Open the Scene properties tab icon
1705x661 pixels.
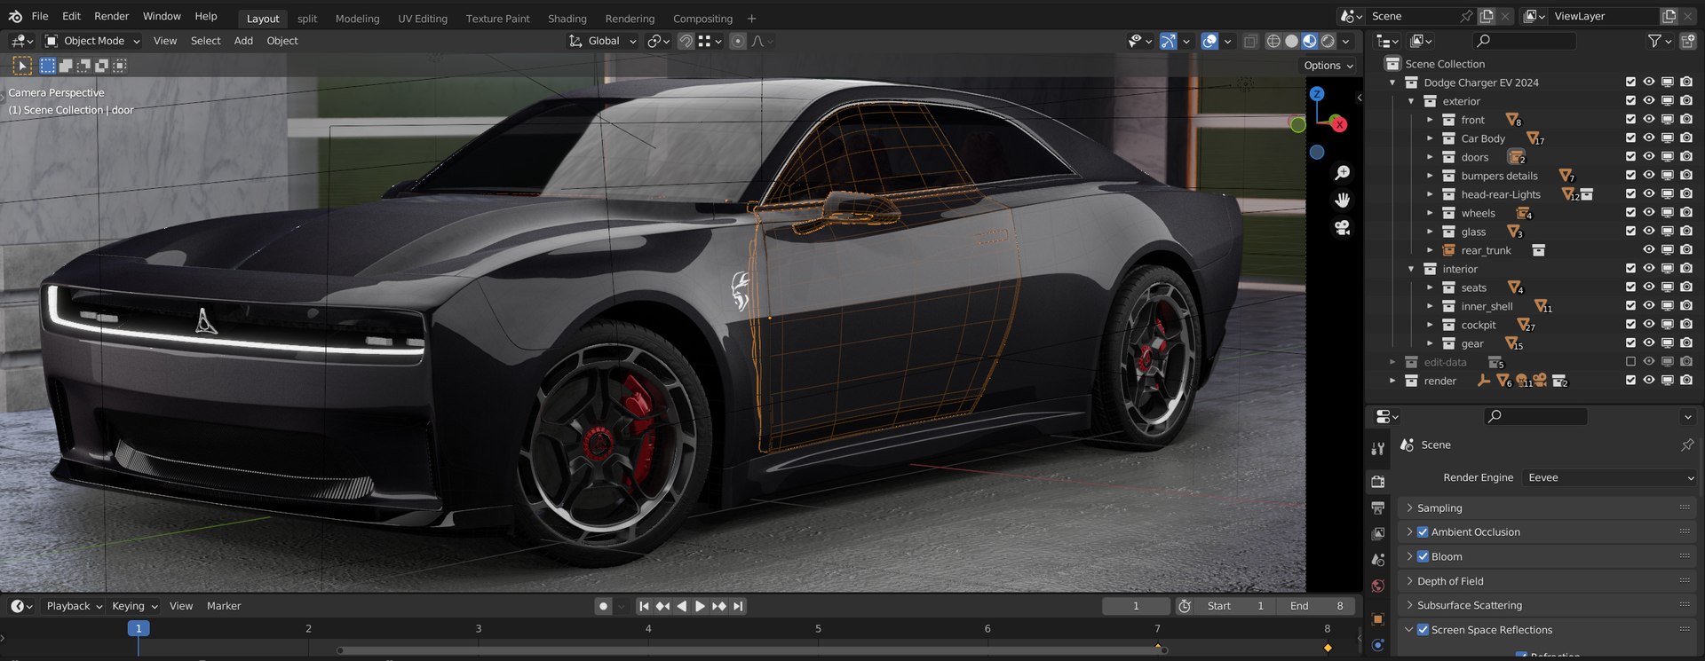click(1377, 560)
